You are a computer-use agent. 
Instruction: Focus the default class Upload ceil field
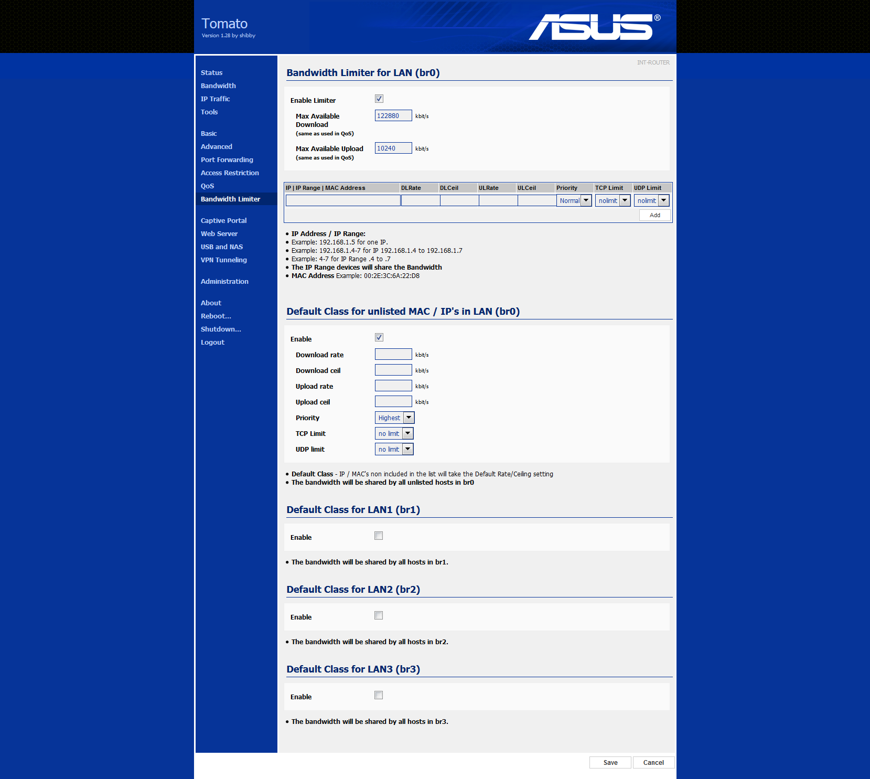[x=393, y=402]
